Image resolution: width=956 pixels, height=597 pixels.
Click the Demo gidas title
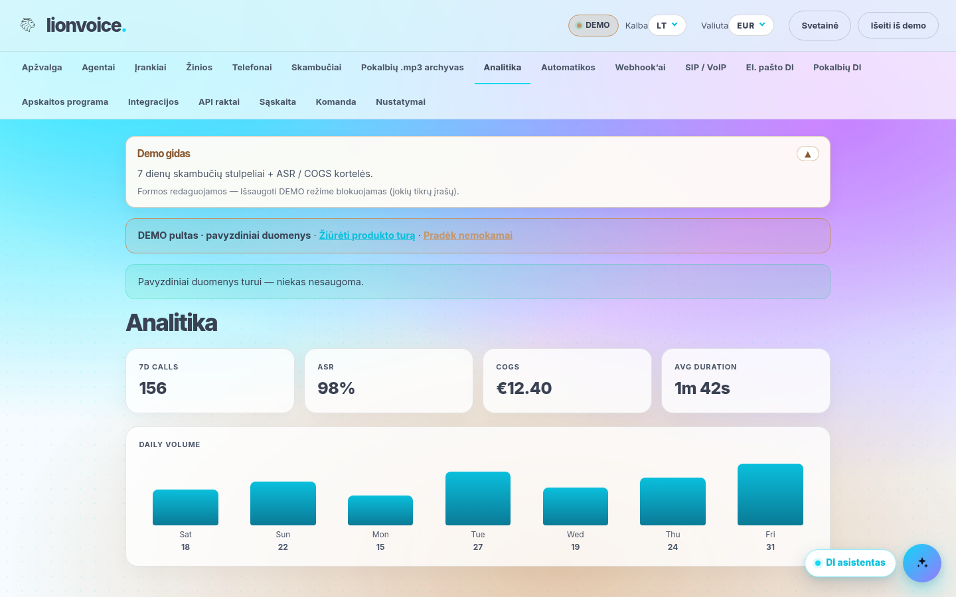163,153
